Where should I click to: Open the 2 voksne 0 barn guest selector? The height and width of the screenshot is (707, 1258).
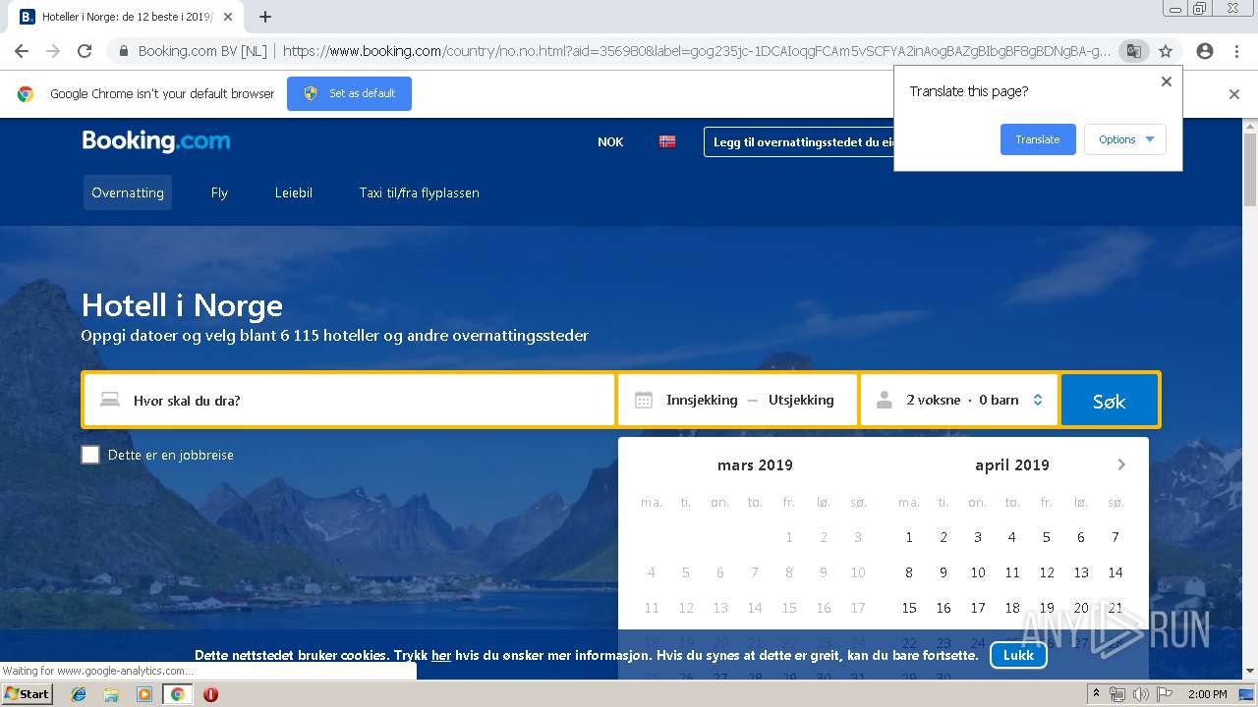coord(960,400)
